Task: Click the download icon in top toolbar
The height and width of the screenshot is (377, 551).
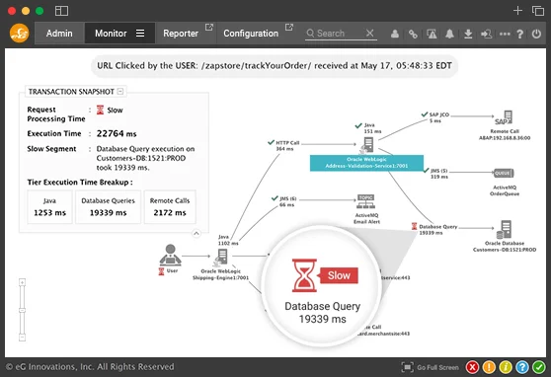Action: point(468,34)
